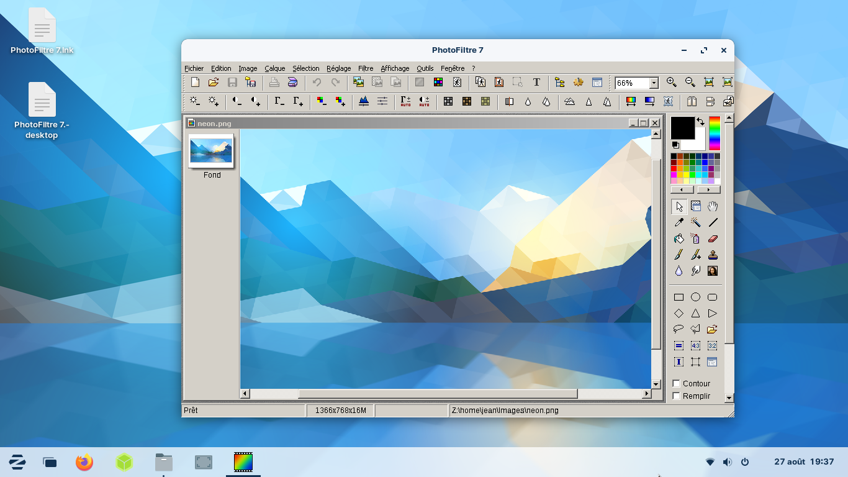
Task: Enable the Contour checkbox
Action: pyautogui.click(x=677, y=383)
